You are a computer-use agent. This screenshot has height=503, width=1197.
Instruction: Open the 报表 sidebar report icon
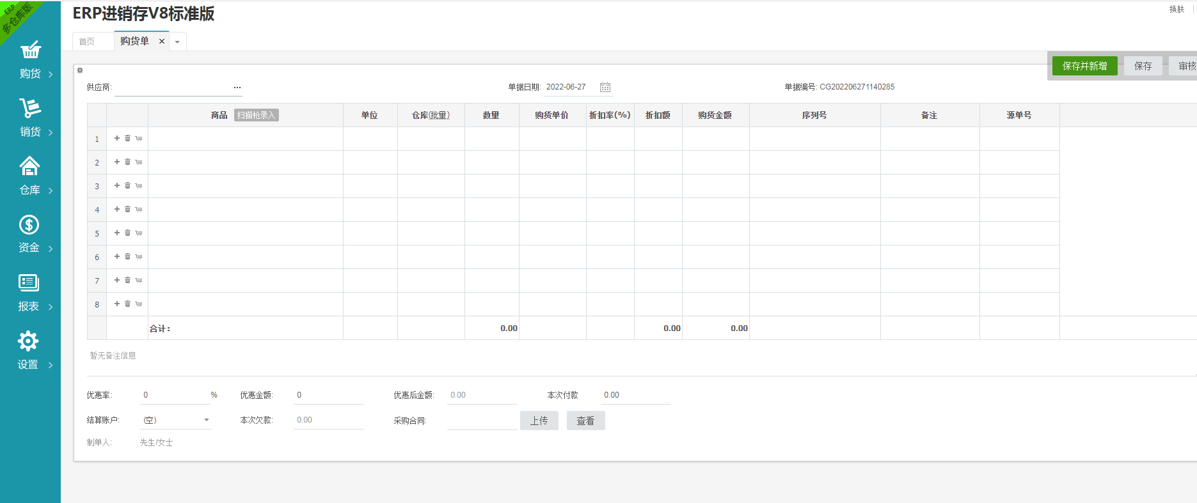coord(29,282)
